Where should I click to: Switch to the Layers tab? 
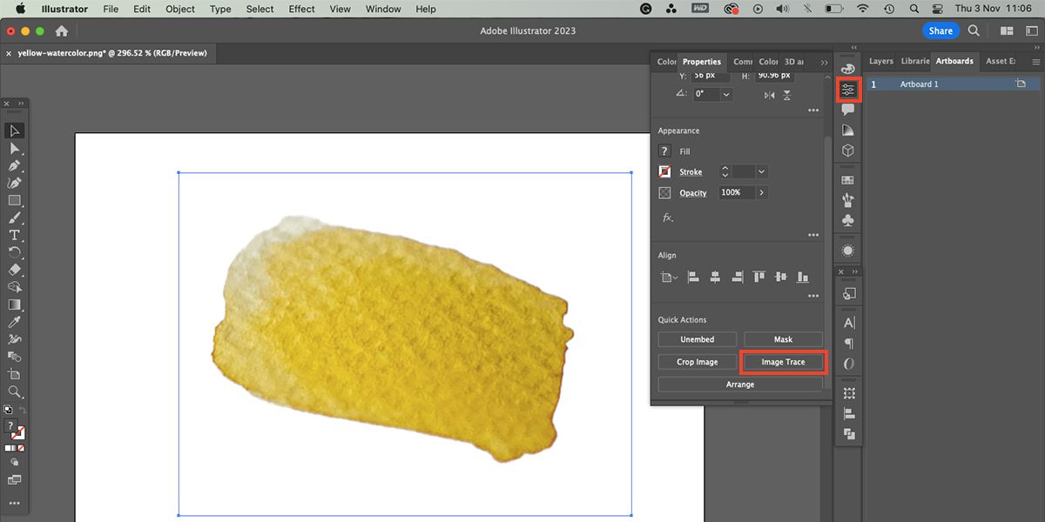click(880, 62)
